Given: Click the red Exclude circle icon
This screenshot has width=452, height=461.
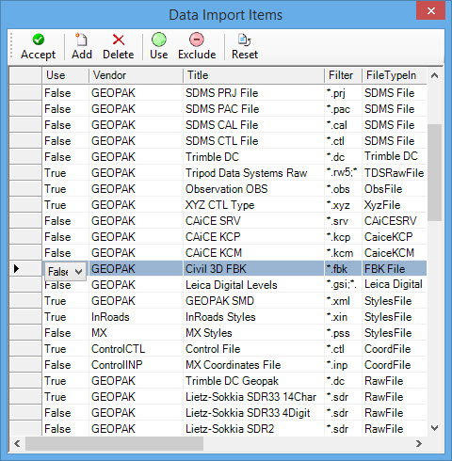Looking at the screenshot, I should (197, 40).
